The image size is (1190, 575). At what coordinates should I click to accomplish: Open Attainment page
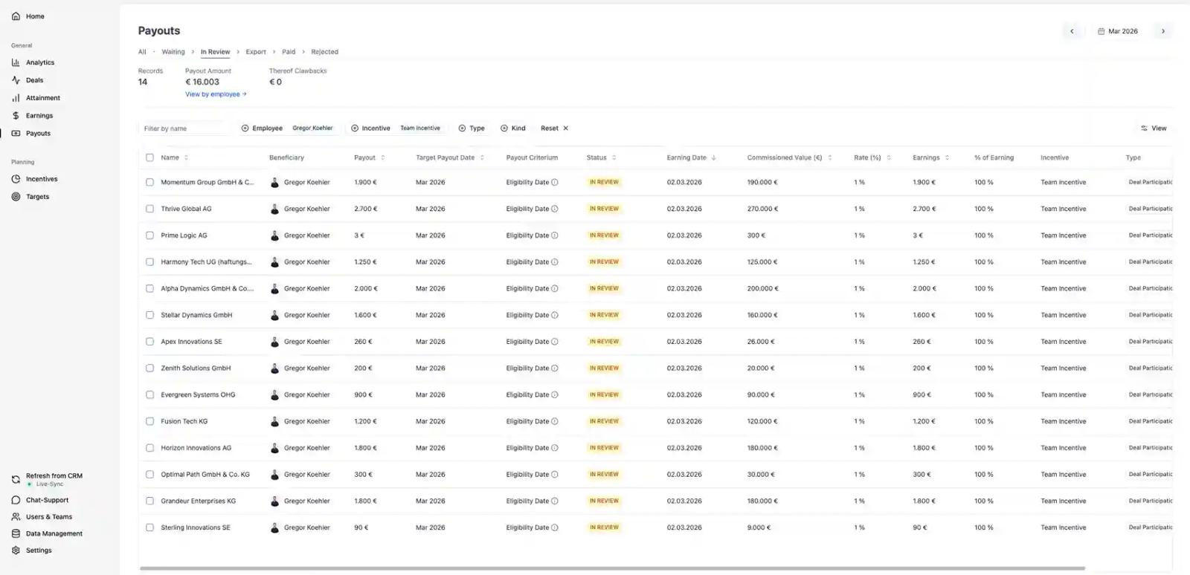coord(36,98)
